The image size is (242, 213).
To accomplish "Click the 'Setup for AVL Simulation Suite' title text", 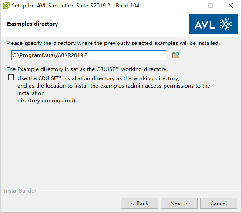I will (75, 6).
